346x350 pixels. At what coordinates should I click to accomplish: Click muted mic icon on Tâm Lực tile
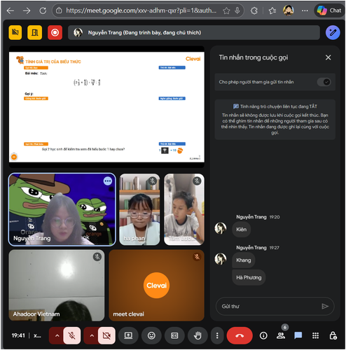pyautogui.click(x=197, y=181)
